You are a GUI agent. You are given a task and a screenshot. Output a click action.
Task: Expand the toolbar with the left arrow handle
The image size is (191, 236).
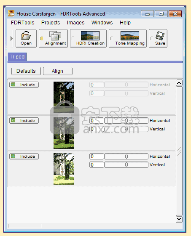coord(12,39)
